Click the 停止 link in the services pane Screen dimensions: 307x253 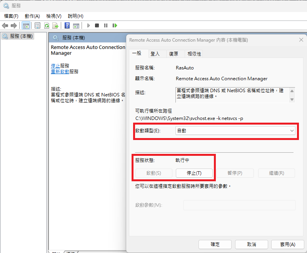[x=55, y=66]
